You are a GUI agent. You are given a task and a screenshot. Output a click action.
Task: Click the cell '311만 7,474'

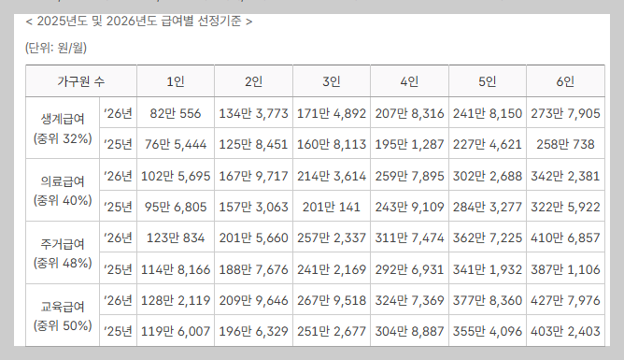409,238
